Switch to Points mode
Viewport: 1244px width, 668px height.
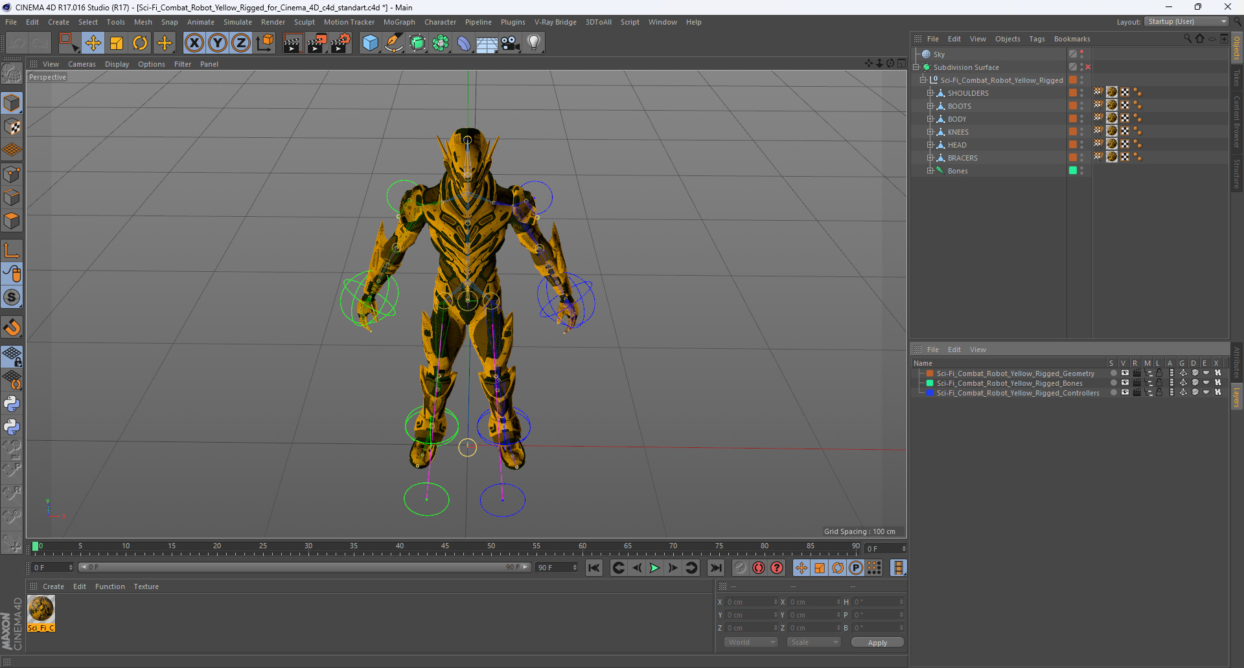[x=12, y=174]
